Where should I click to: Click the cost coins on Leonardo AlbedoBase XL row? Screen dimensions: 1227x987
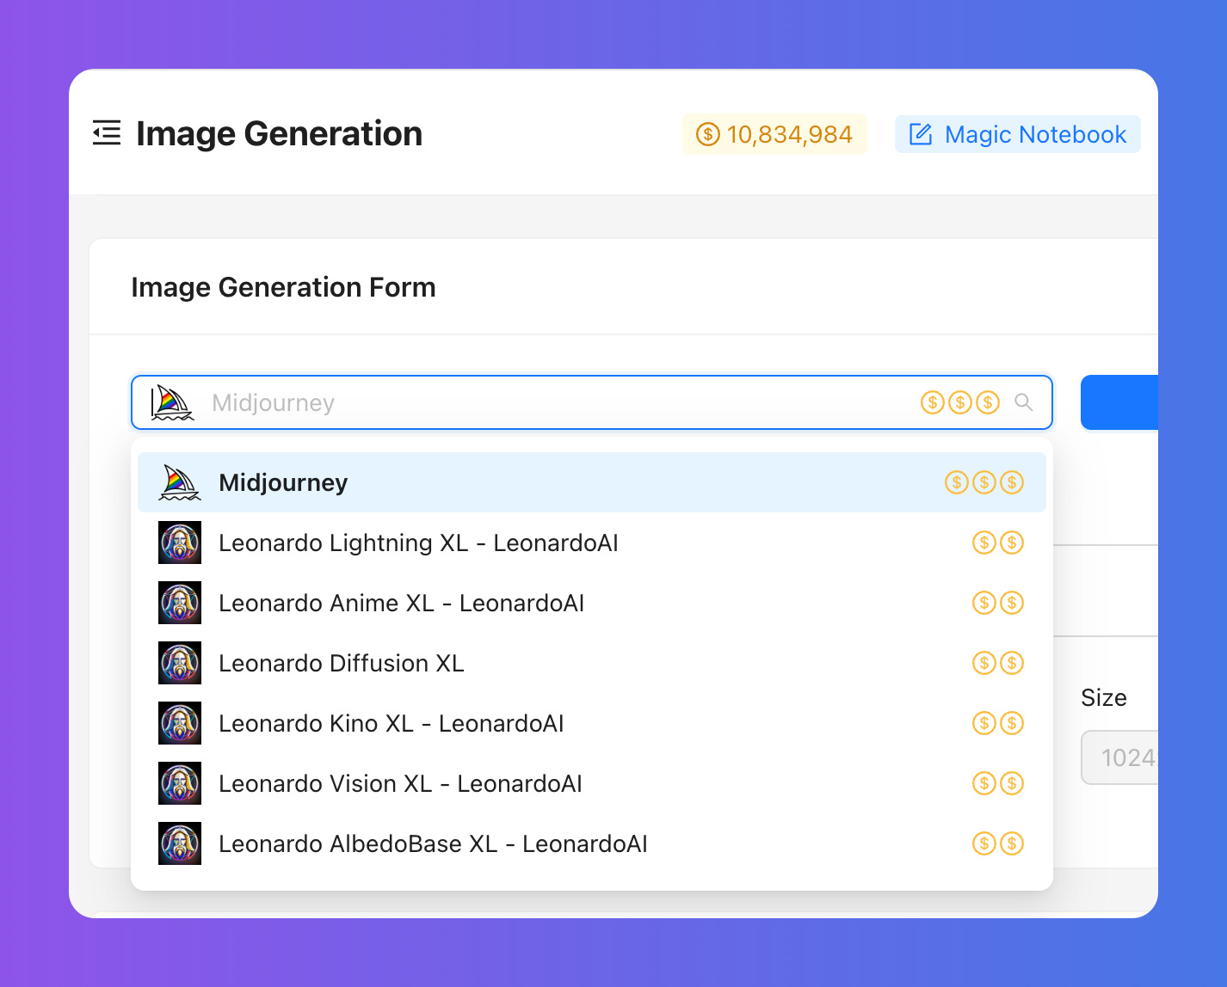pos(998,843)
